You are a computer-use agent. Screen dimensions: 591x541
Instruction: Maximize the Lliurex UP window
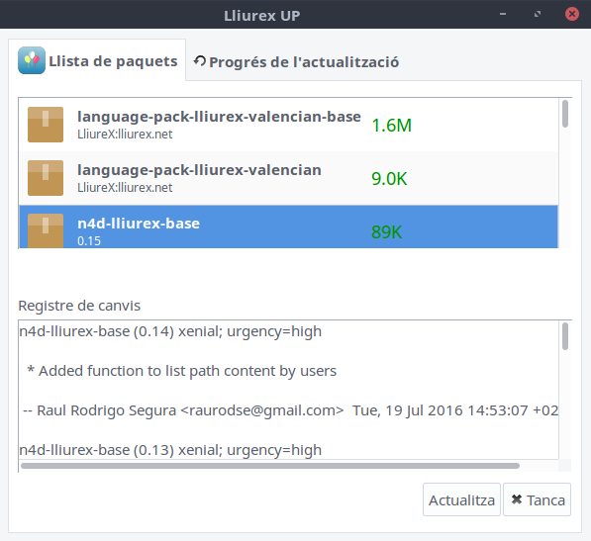(538, 14)
